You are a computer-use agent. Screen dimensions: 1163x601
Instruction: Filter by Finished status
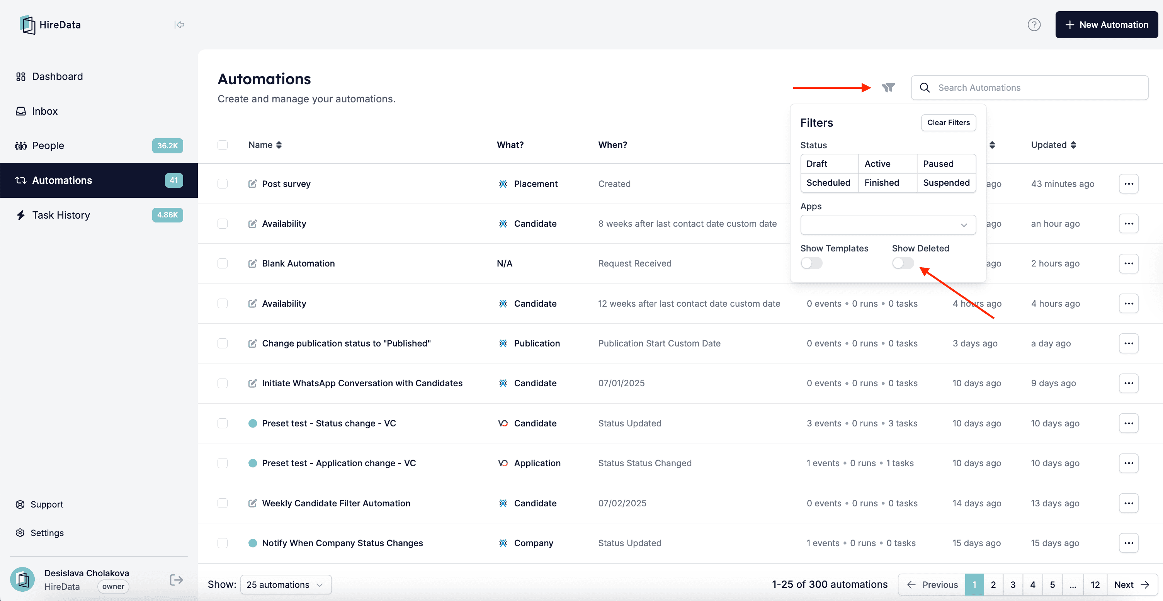click(888, 183)
